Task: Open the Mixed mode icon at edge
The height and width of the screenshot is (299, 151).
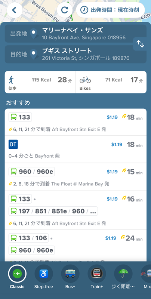Action: (146, 274)
